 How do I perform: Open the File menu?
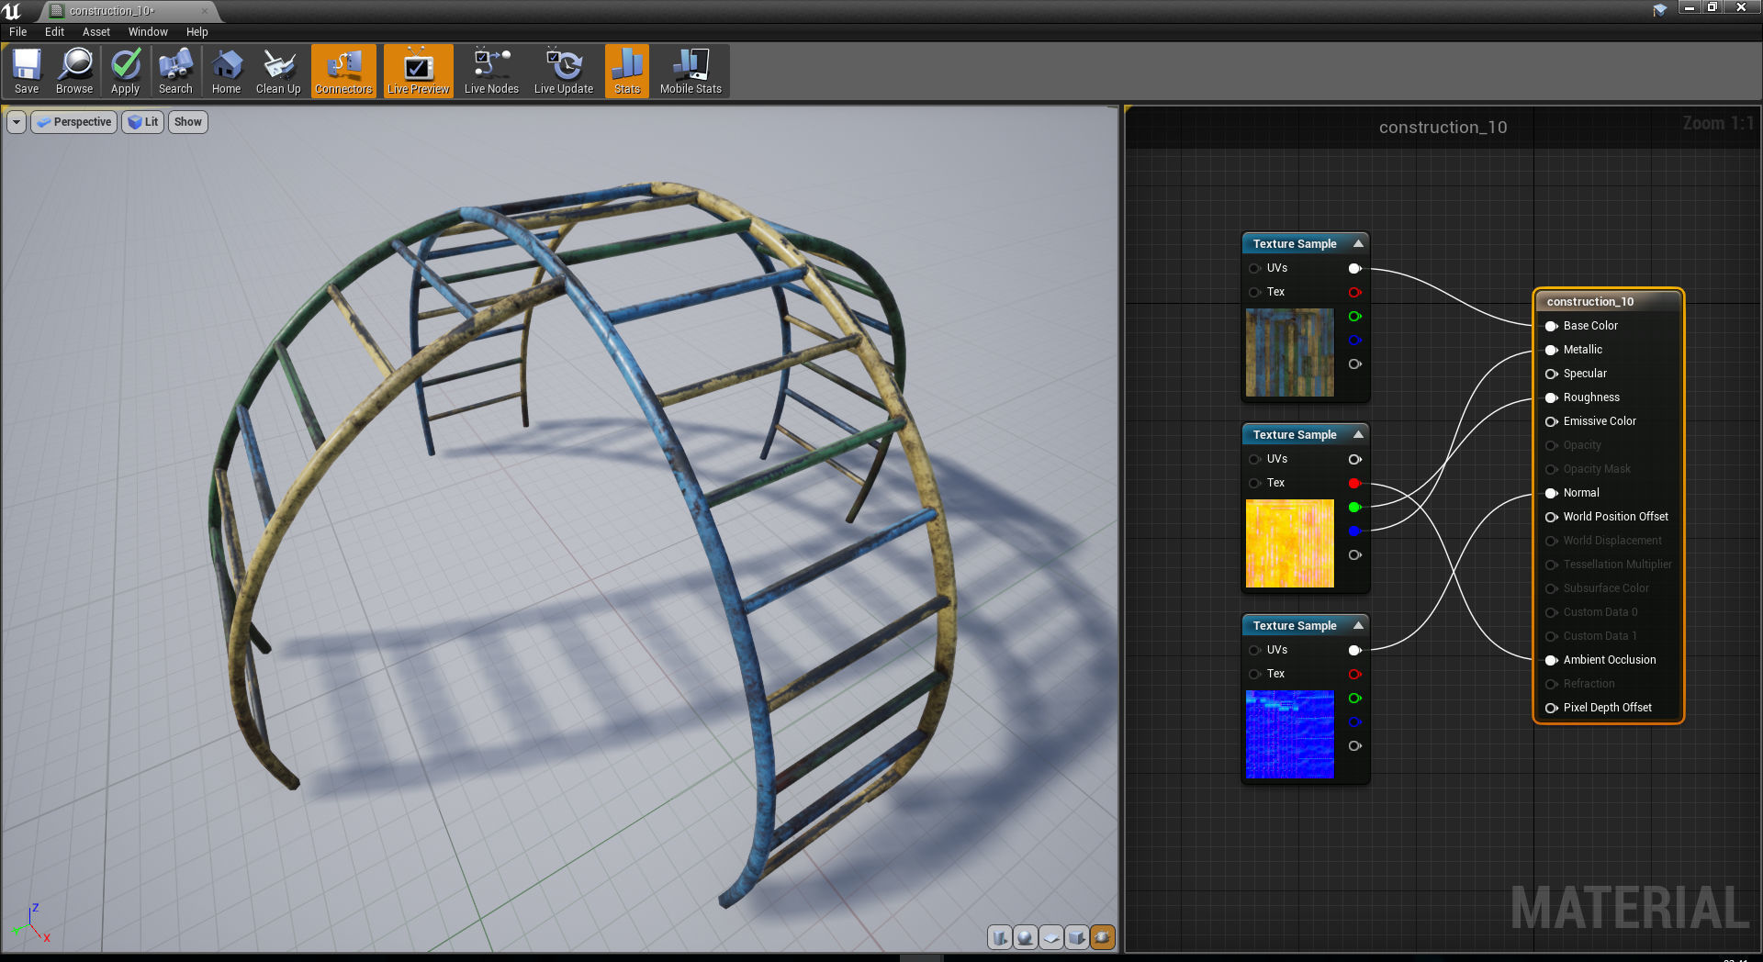point(18,31)
